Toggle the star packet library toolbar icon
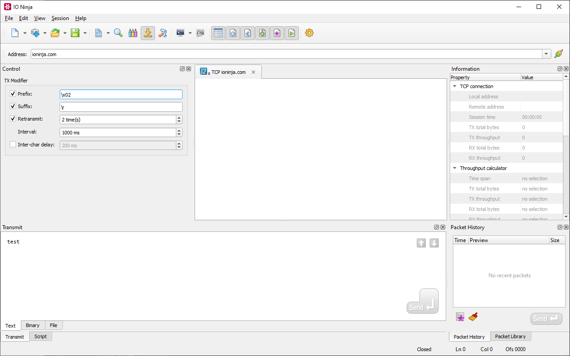This screenshot has width=570, height=356. tap(277, 33)
